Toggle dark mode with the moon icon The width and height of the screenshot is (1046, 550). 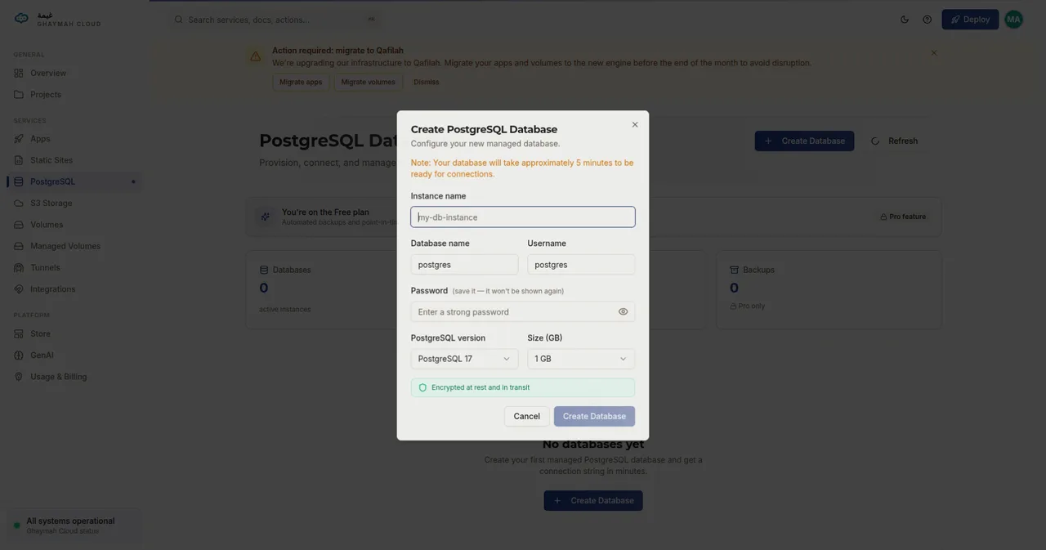pyautogui.click(x=905, y=20)
